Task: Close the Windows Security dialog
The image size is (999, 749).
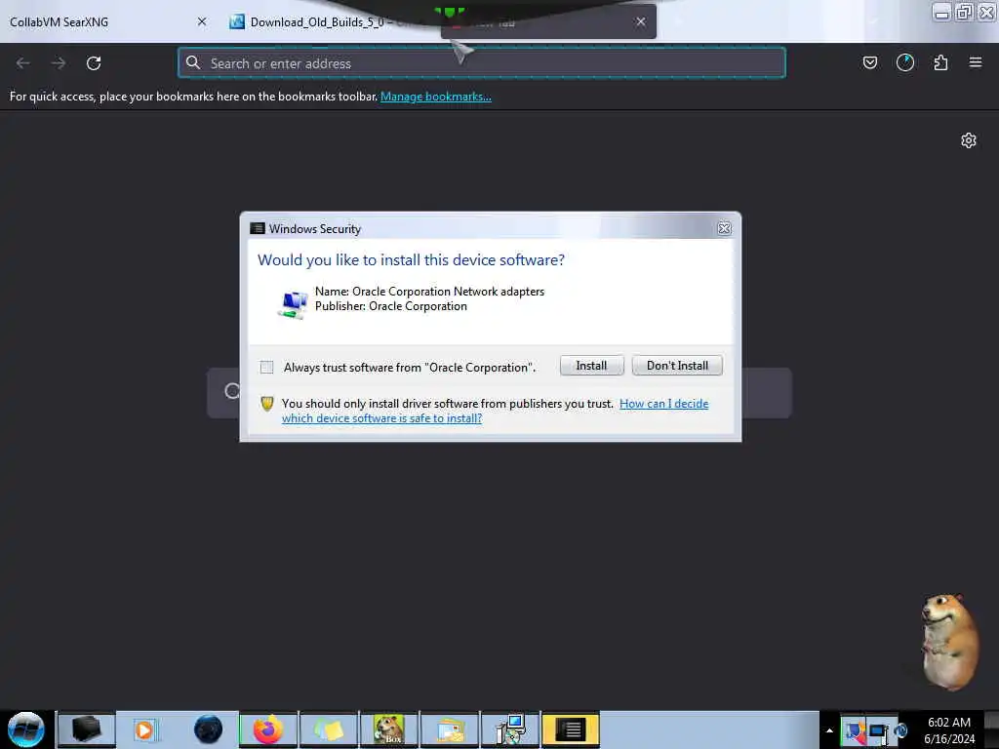Action: point(725,228)
